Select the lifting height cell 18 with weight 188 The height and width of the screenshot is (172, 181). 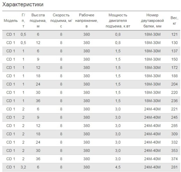point(38,76)
